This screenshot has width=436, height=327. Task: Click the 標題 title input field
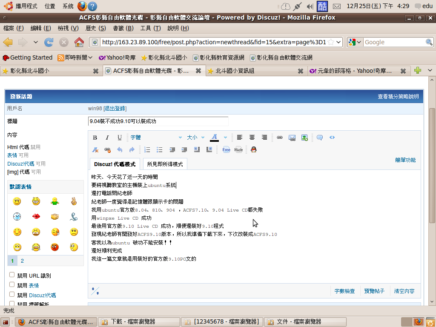point(158,121)
